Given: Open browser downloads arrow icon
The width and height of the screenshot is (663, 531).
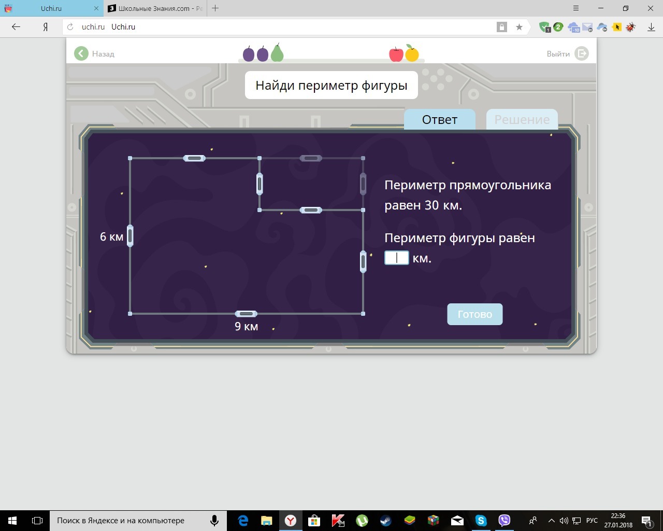Looking at the screenshot, I should (651, 27).
